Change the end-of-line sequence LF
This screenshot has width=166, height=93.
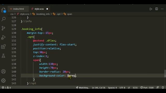click(129, 88)
